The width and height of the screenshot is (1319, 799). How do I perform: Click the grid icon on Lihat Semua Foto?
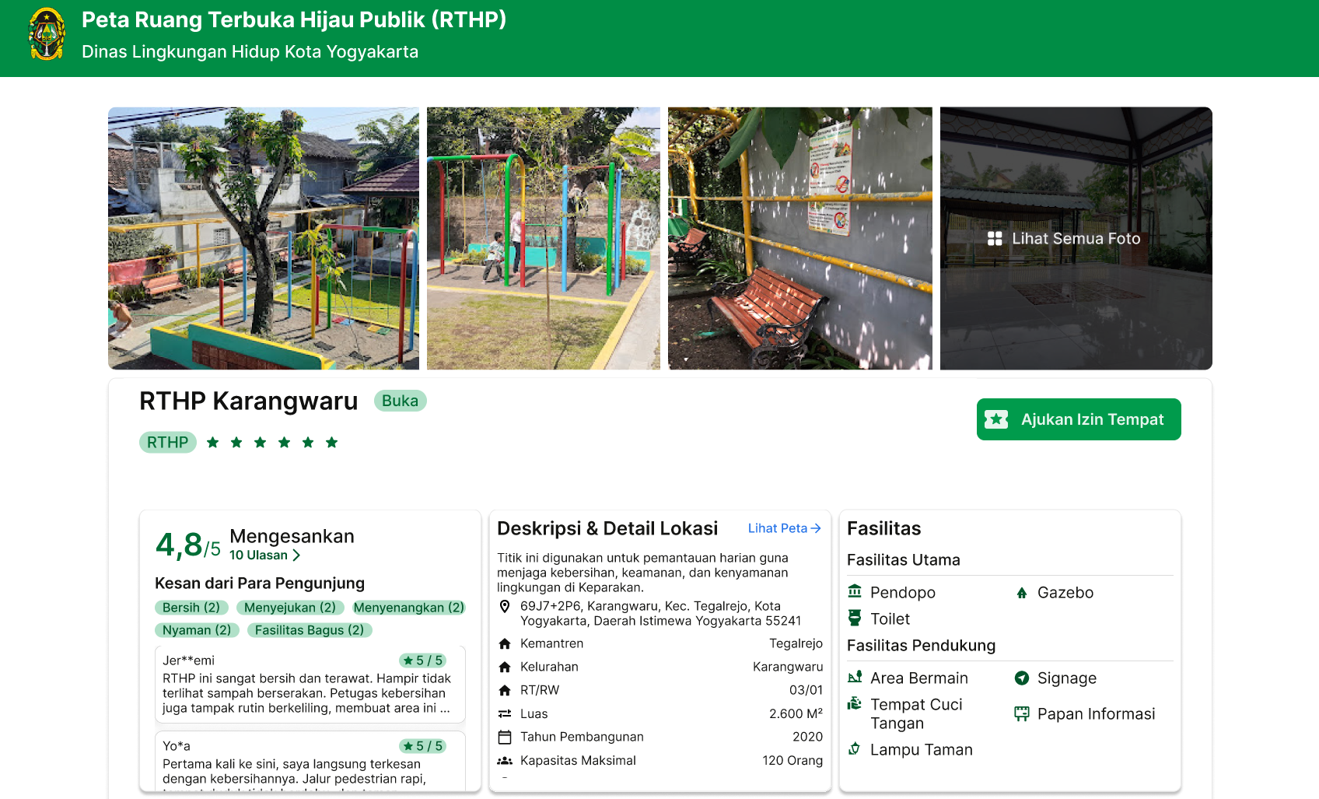point(995,239)
